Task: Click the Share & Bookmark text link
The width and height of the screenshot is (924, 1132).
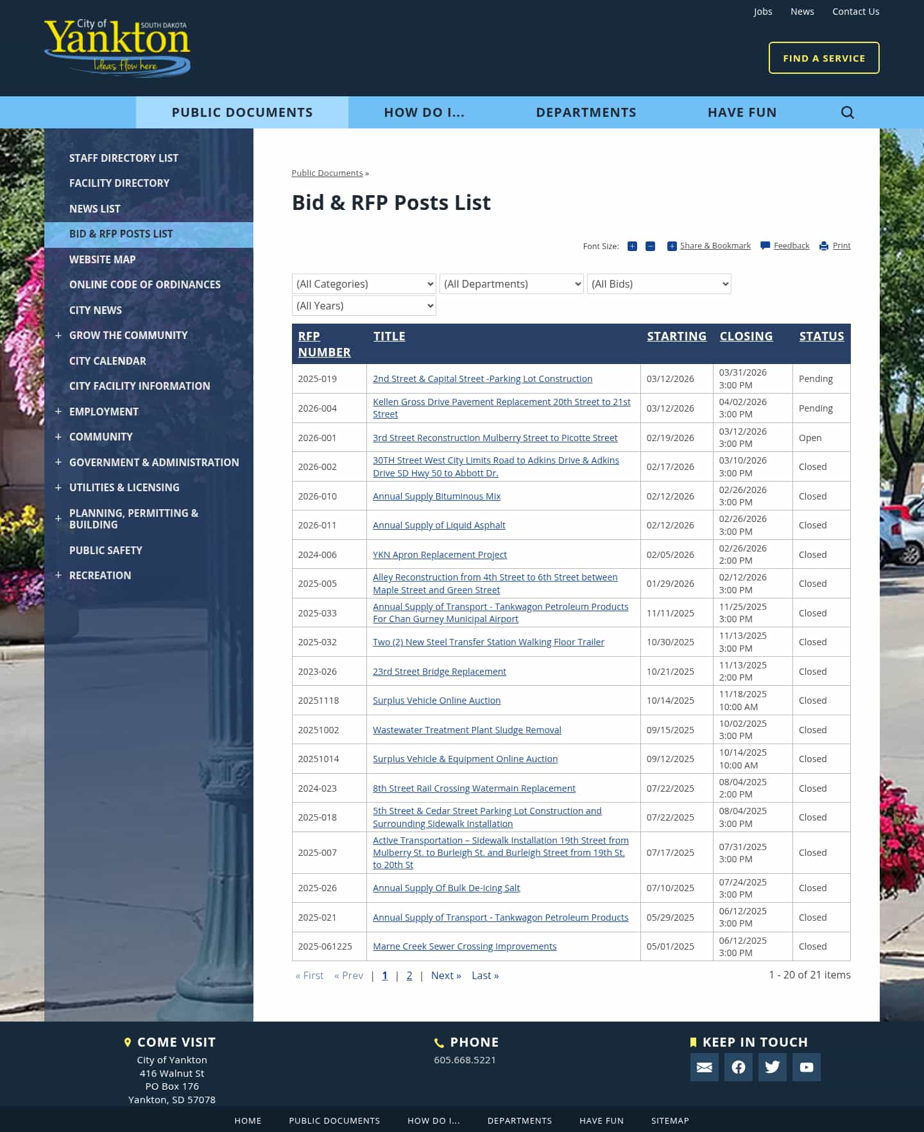Action: point(715,246)
